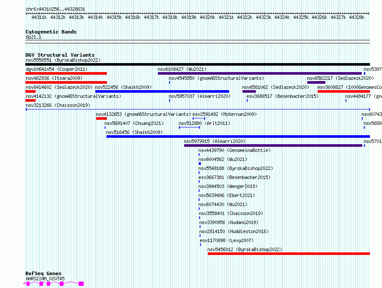Select the blue nsv522456 variant bar

[162, 91]
